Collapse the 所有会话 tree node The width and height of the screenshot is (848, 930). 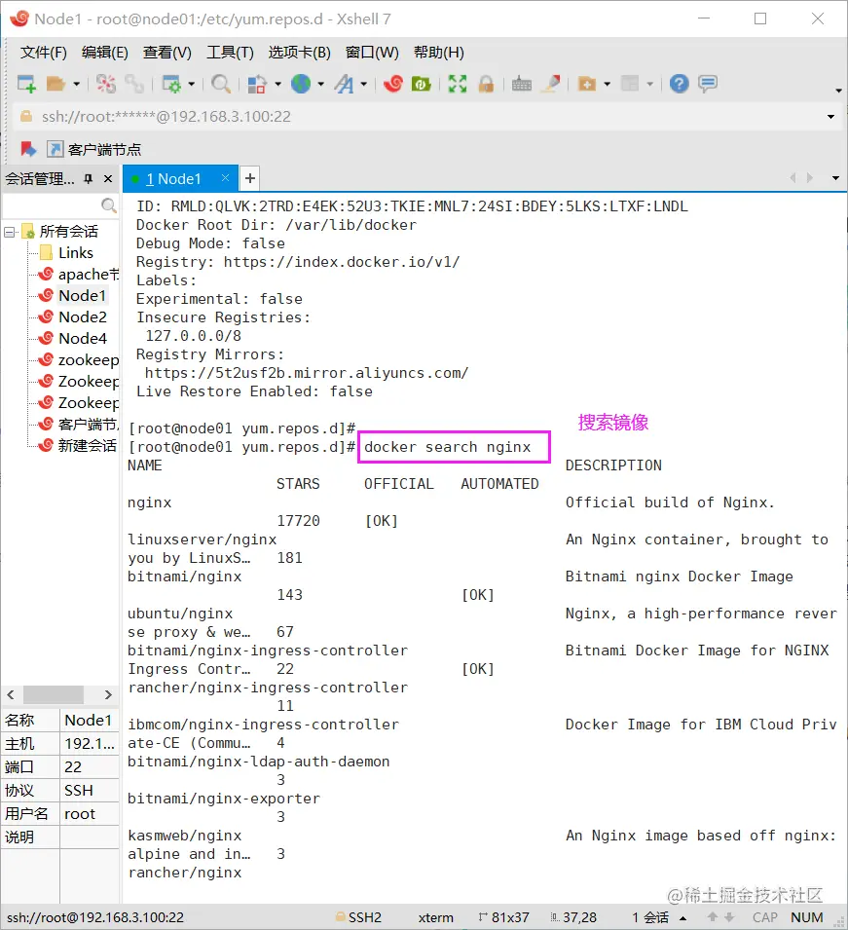[x=9, y=232]
